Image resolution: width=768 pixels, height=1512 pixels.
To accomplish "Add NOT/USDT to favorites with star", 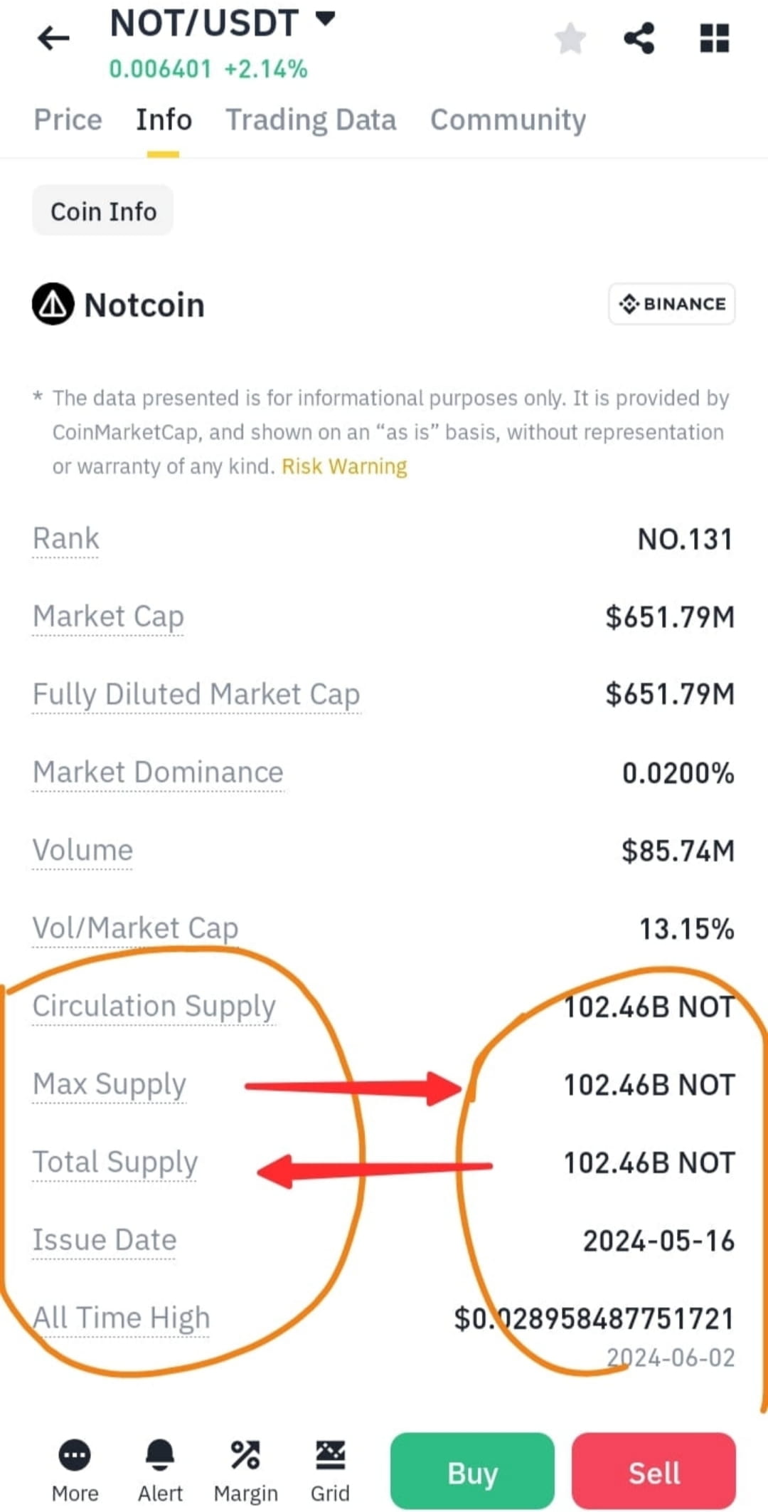I will pos(570,38).
